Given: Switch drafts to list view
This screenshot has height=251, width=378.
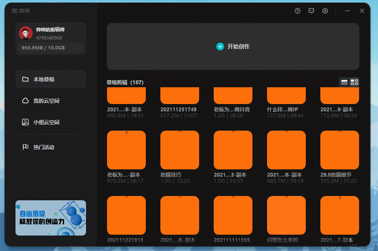Looking at the screenshot, I should [344, 82].
